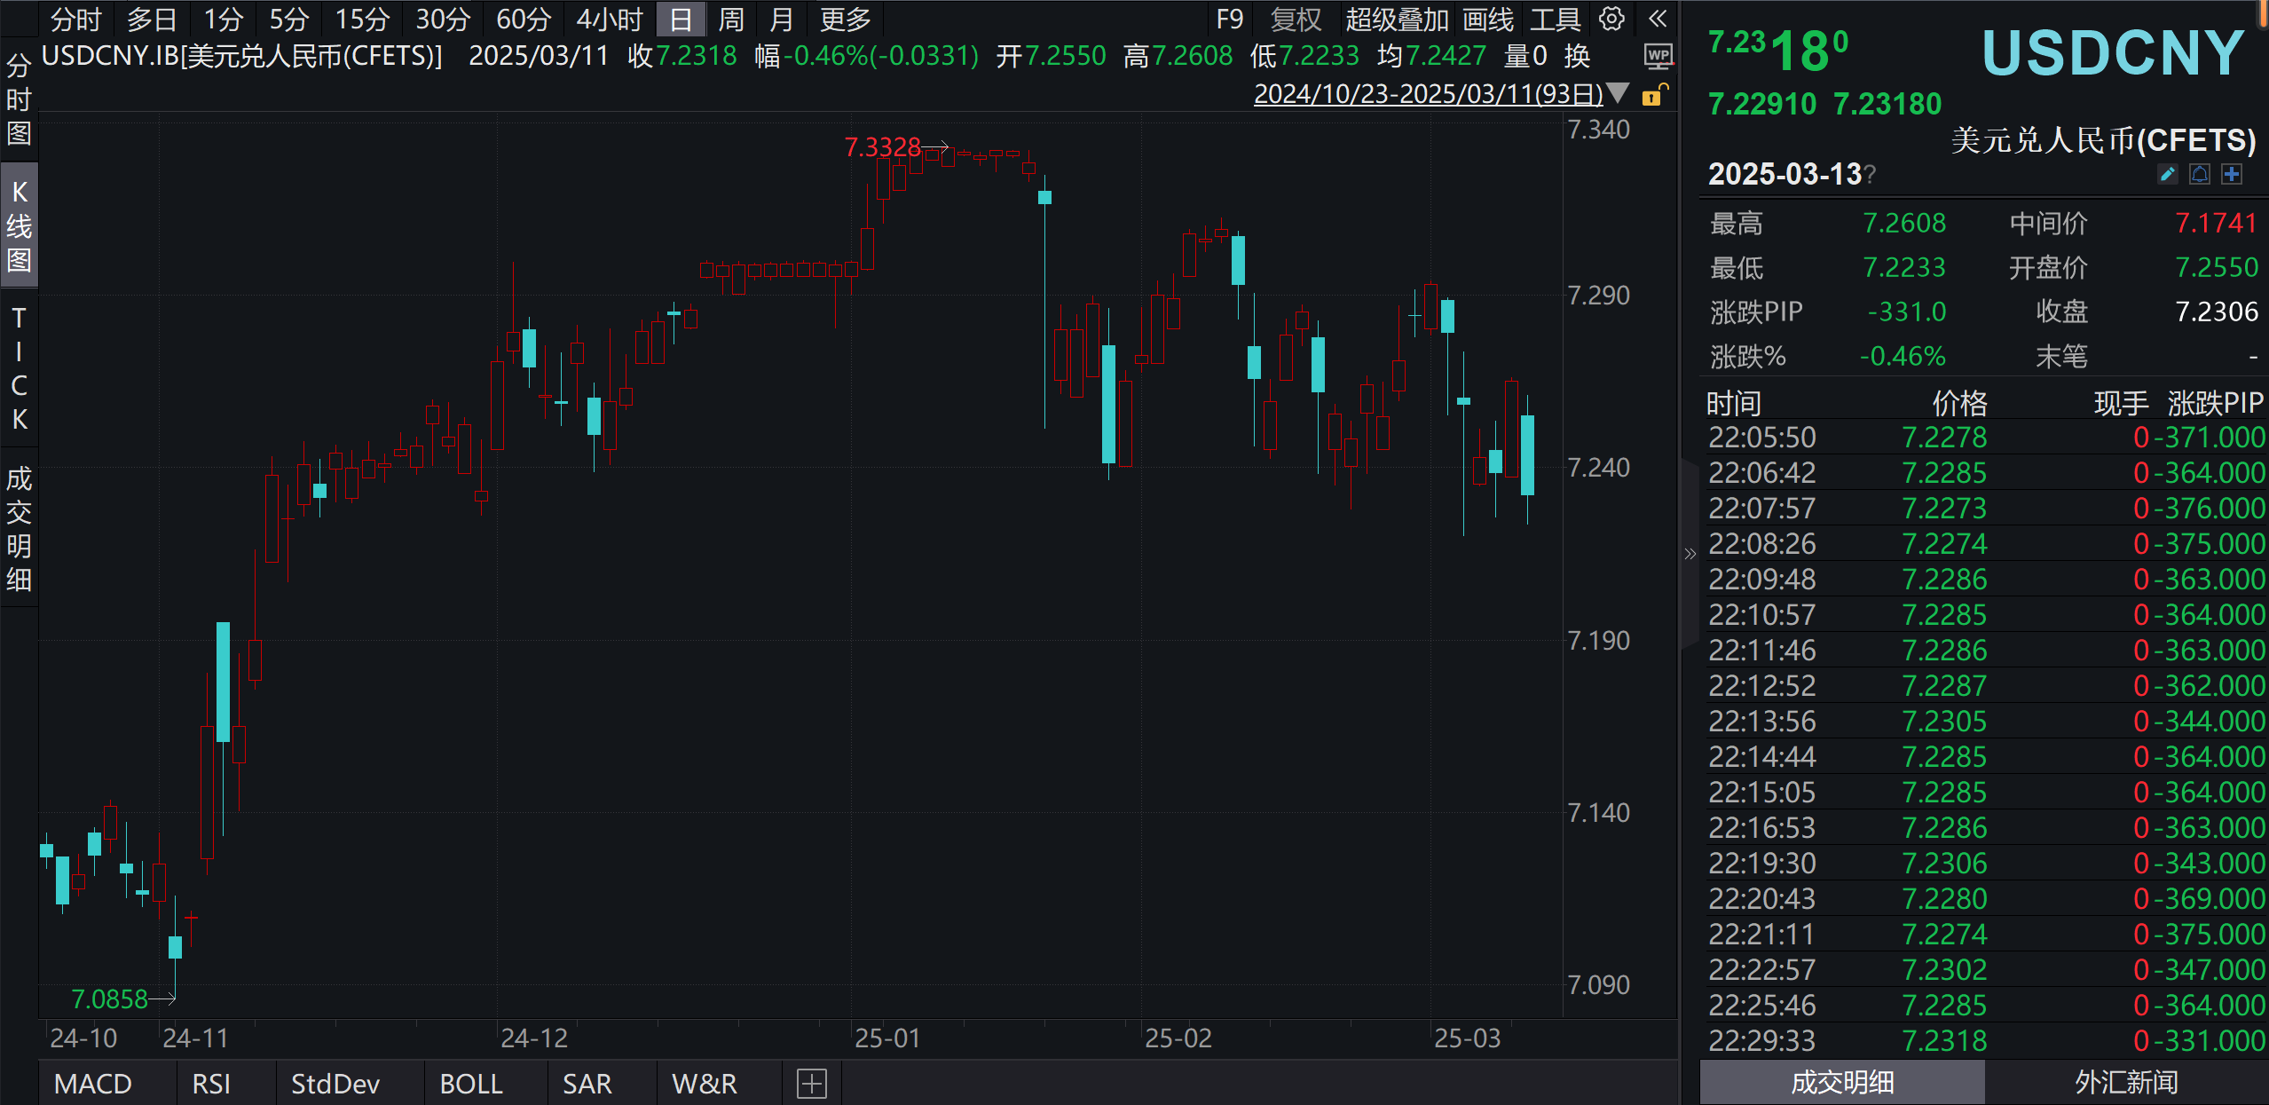Image resolution: width=2269 pixels, height=1105 pixels.
Task: Click the WP monitor icon
Action: pyautogui.click(x=1658, y=57)
